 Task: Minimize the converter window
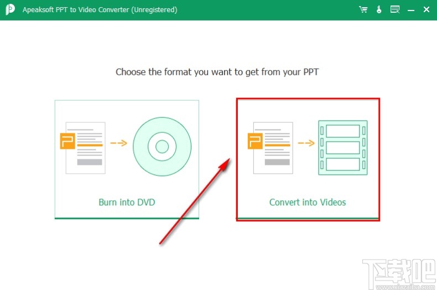pos(411,11)
